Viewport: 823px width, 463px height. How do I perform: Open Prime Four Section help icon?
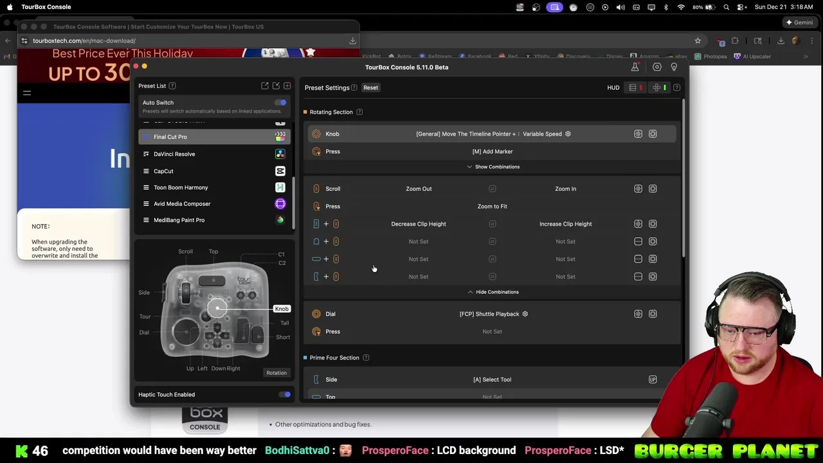click(x=366, y=358)
